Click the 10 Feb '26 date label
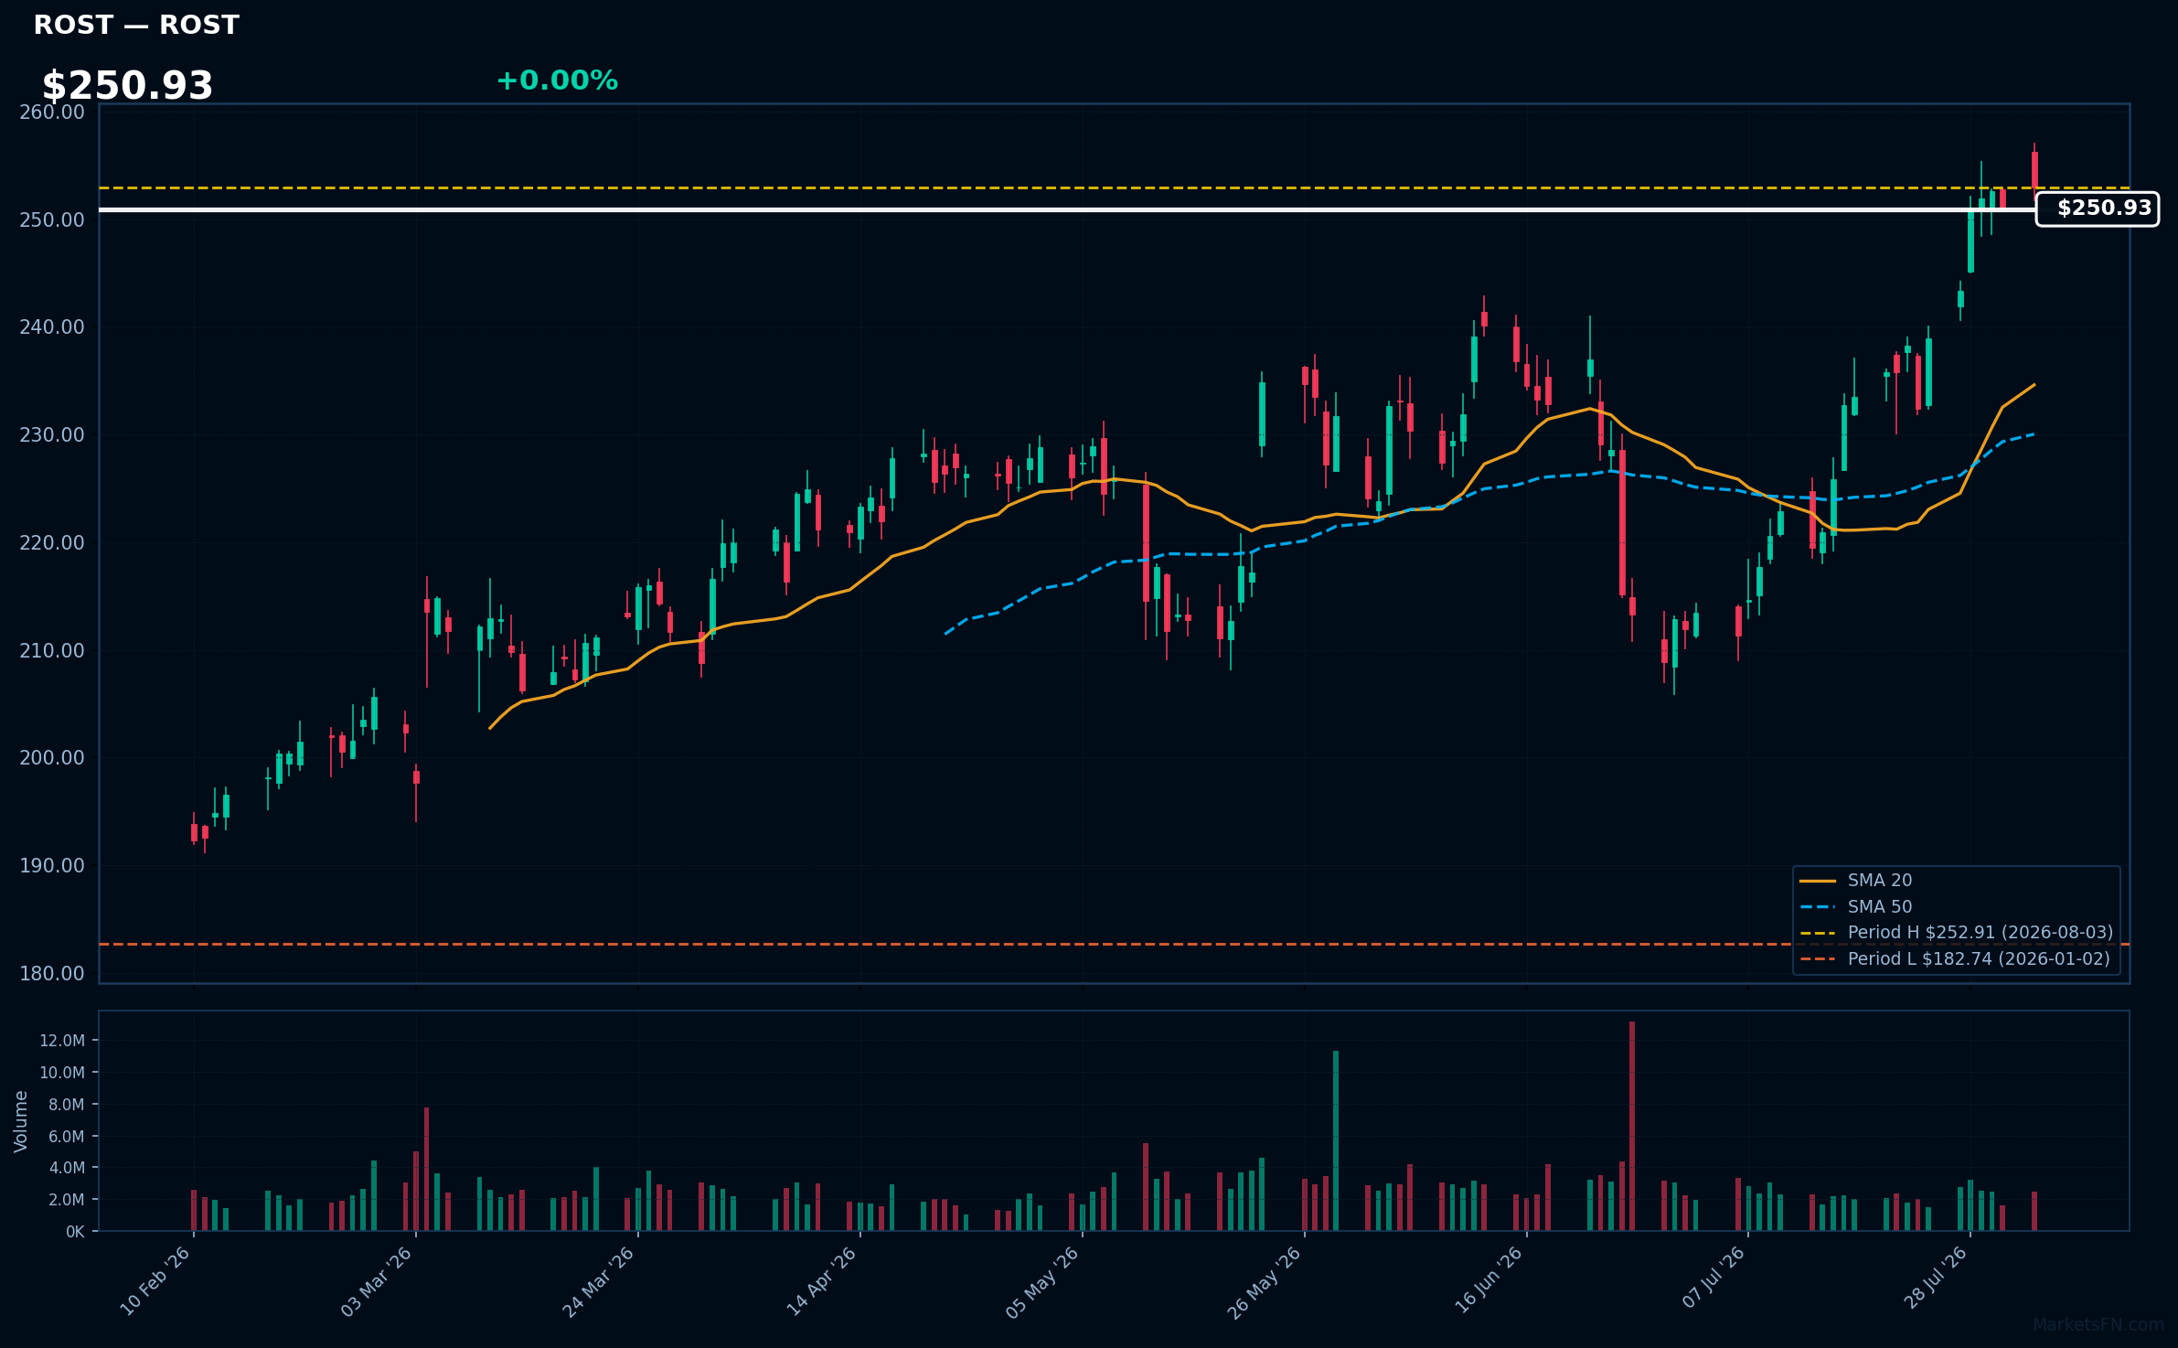2178x1348 pixels. [155, 1281]
